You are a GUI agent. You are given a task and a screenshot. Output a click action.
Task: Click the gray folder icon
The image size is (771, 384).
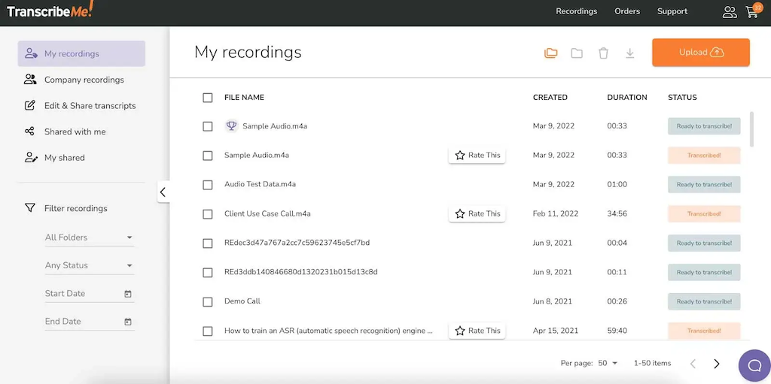(577, 53)
